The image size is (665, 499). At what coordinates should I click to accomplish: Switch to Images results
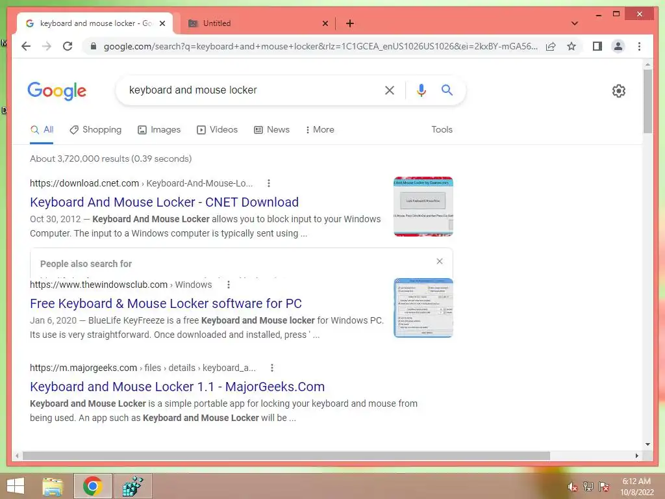click(x=159, y=129)
